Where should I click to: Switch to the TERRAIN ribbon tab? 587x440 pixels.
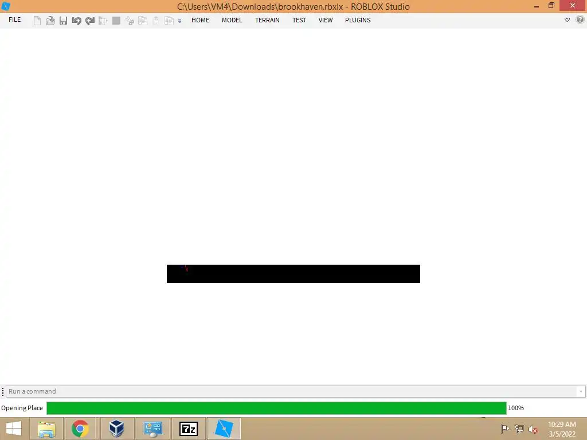coord(267,20)
